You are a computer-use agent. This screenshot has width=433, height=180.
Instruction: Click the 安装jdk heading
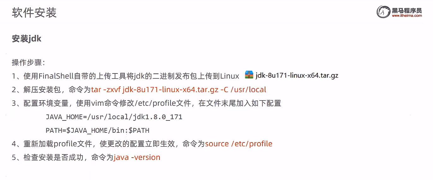click(27, 38)
